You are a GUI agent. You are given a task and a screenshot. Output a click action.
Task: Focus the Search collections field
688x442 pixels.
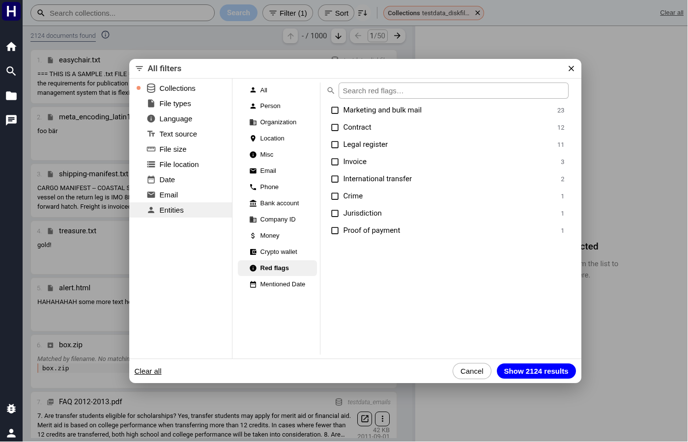click(x=122, y=13)
